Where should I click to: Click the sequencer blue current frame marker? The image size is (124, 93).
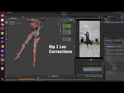[91, 60]
